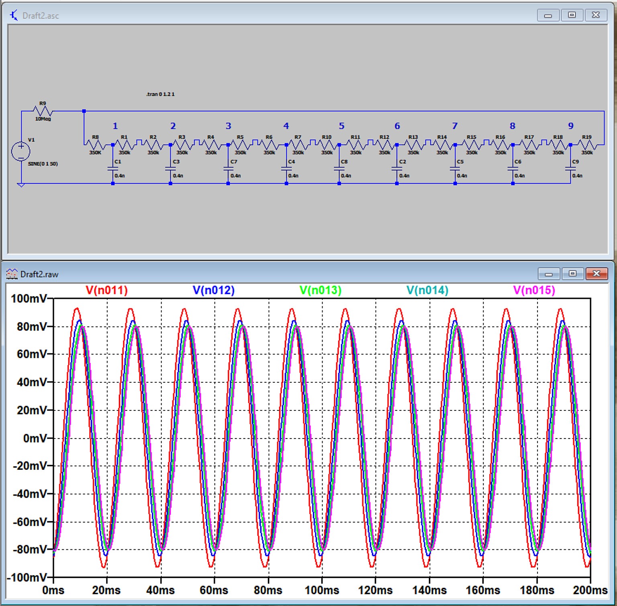Image resolution: width=617 pixels, height=606 pixels.
Task: Click the node label 1
Action: coord(115,126)
